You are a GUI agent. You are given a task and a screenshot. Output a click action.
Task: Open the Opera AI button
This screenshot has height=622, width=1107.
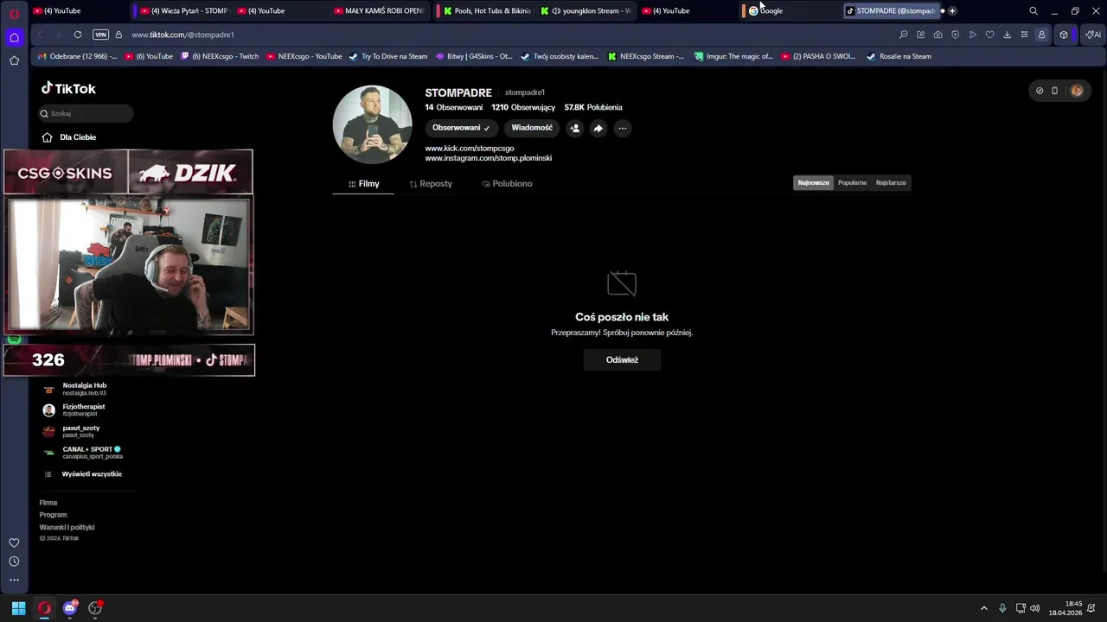pos(1093,35)
